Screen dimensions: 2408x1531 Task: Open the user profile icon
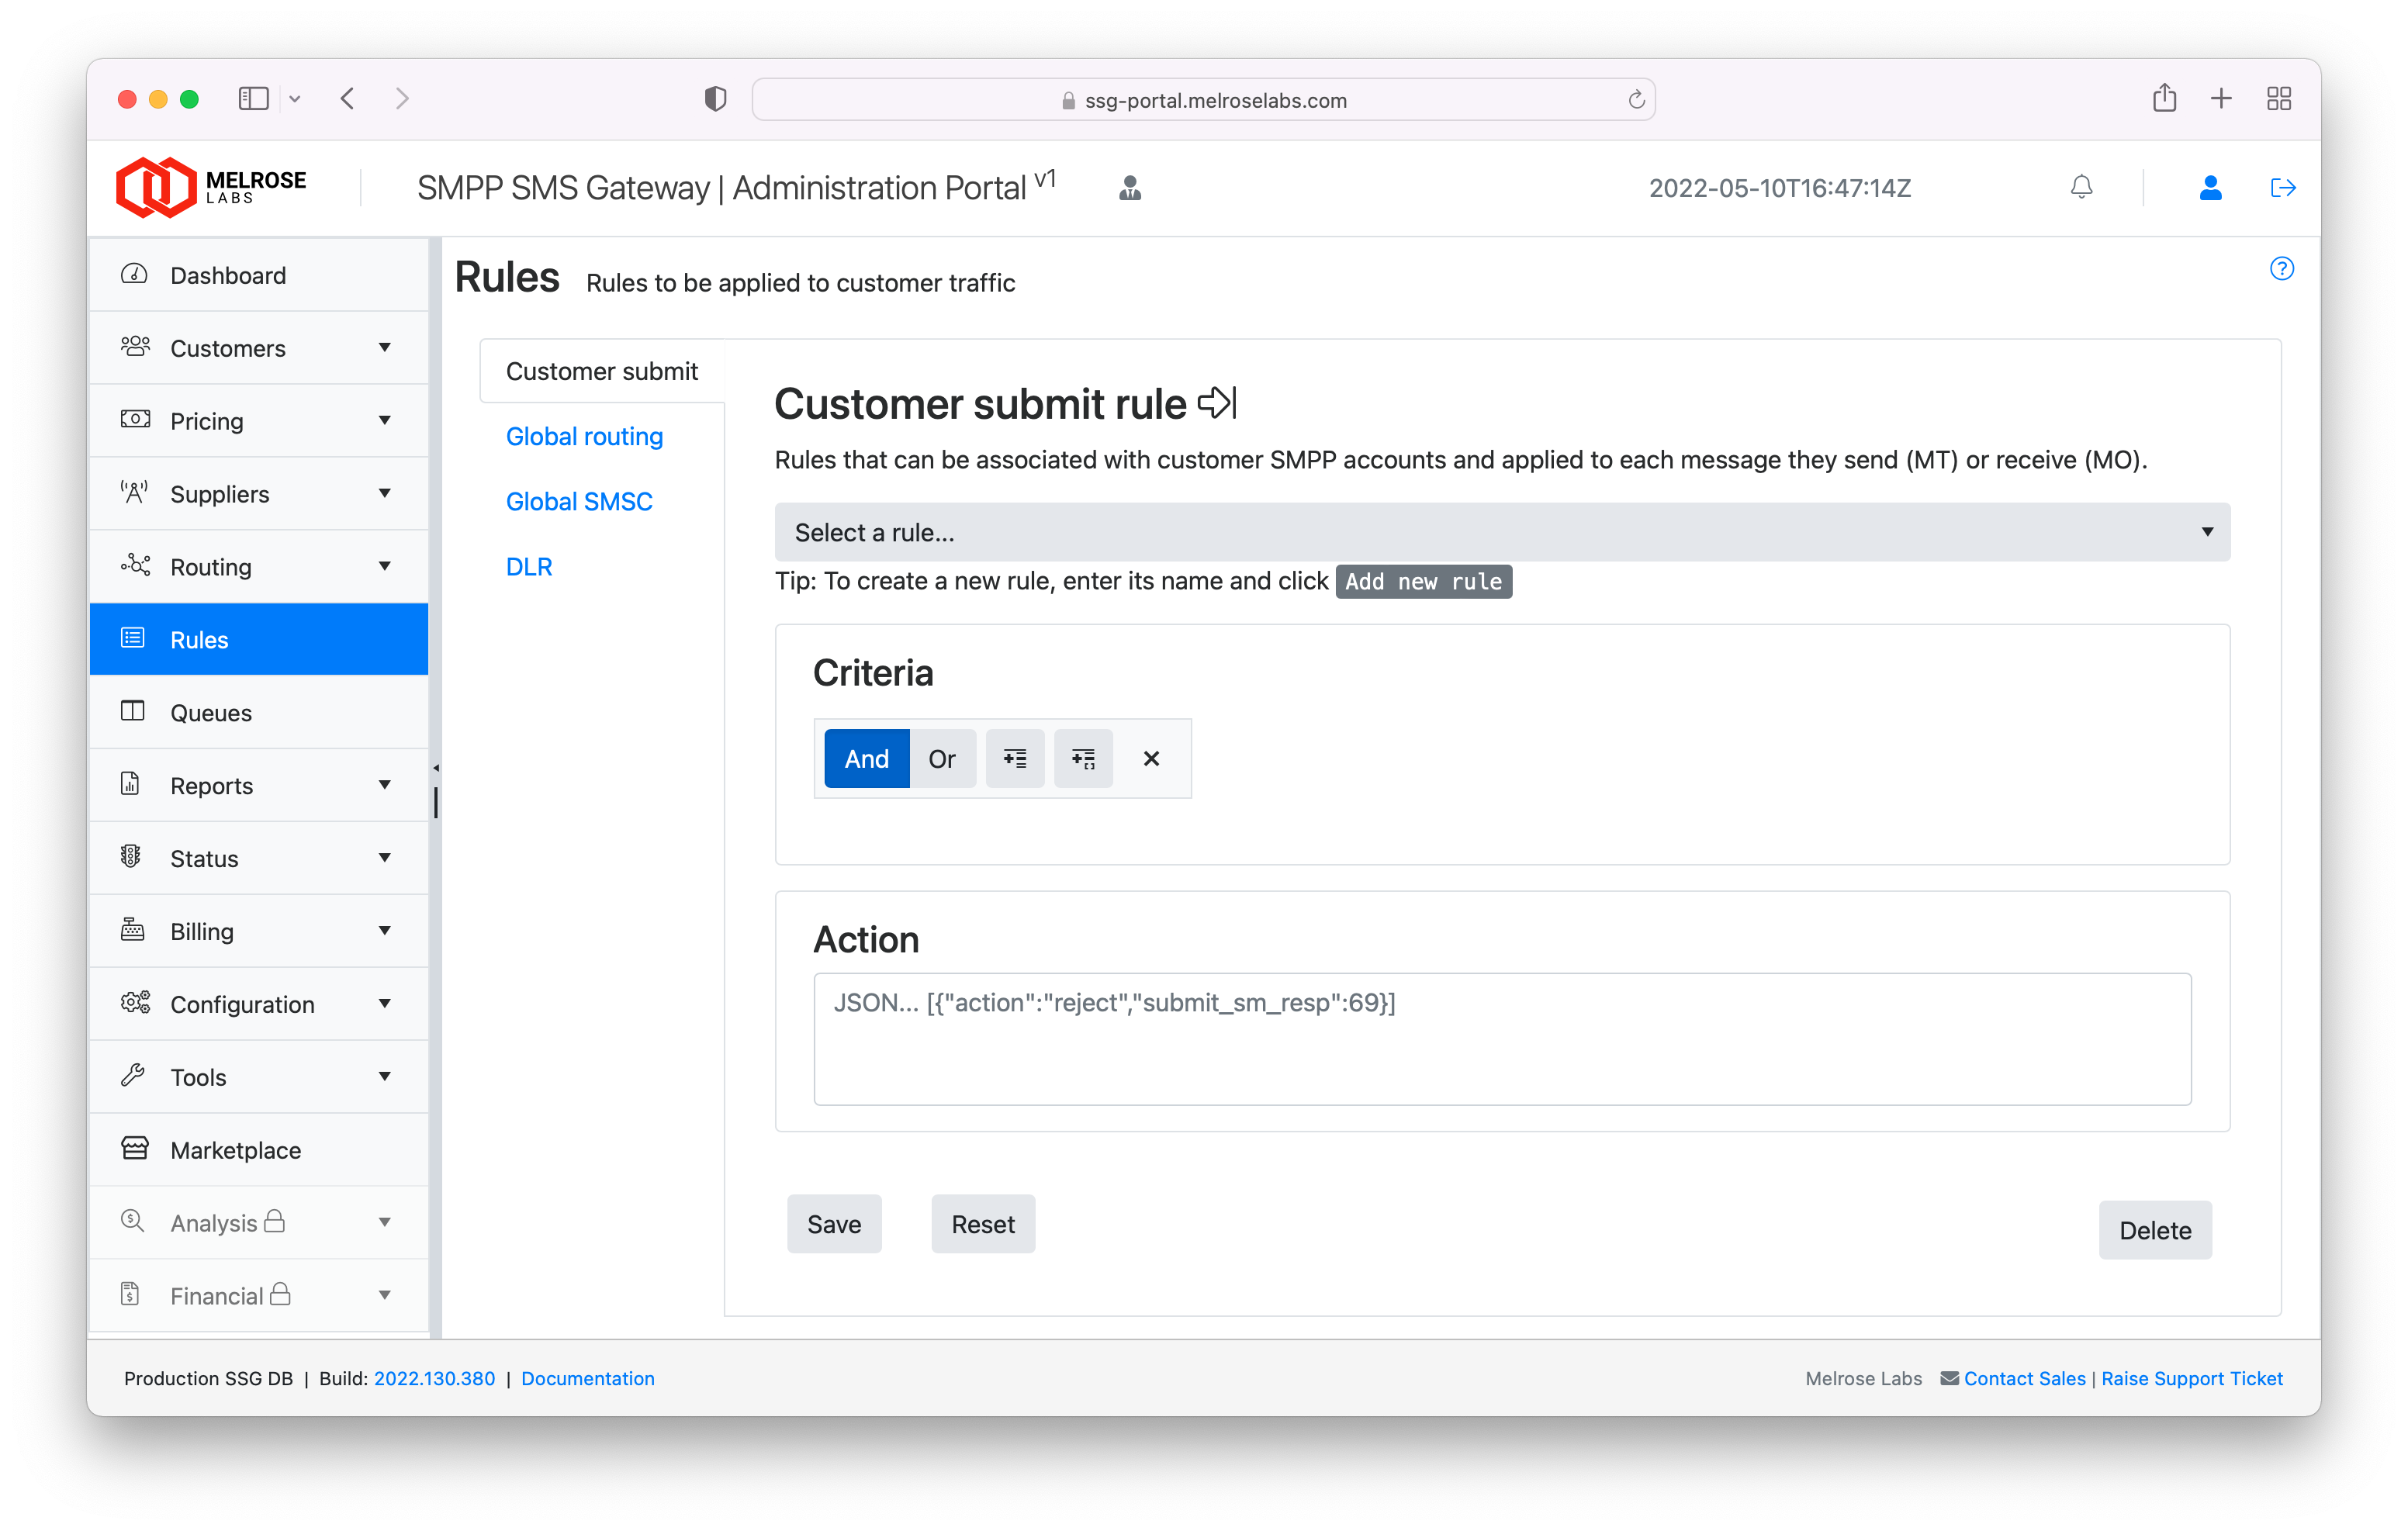2210,187
